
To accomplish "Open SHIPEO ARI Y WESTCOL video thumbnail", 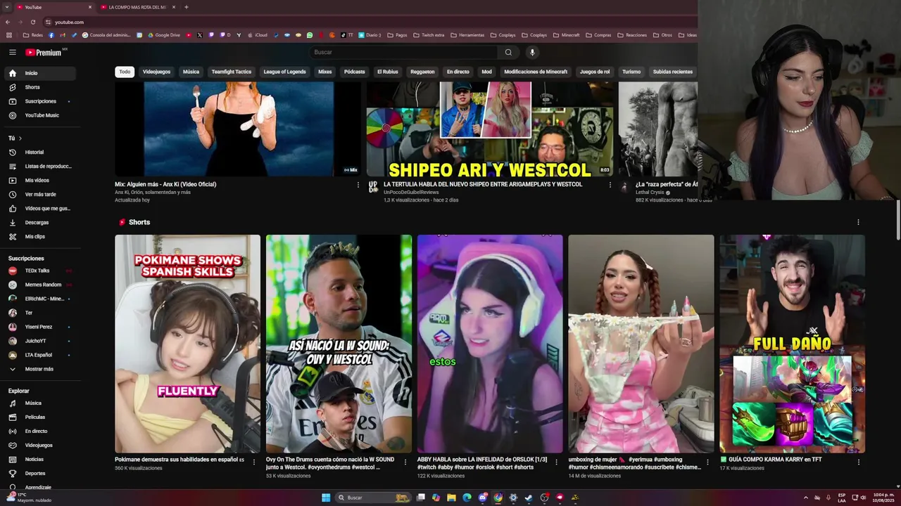I will (490, 129).
